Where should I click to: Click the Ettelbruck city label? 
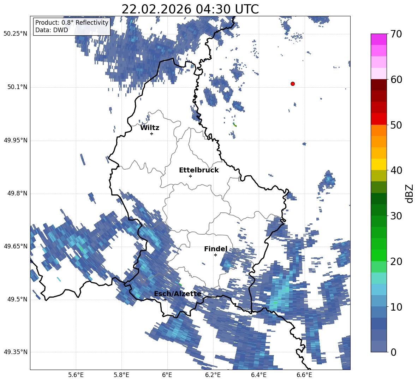point(199,170)
